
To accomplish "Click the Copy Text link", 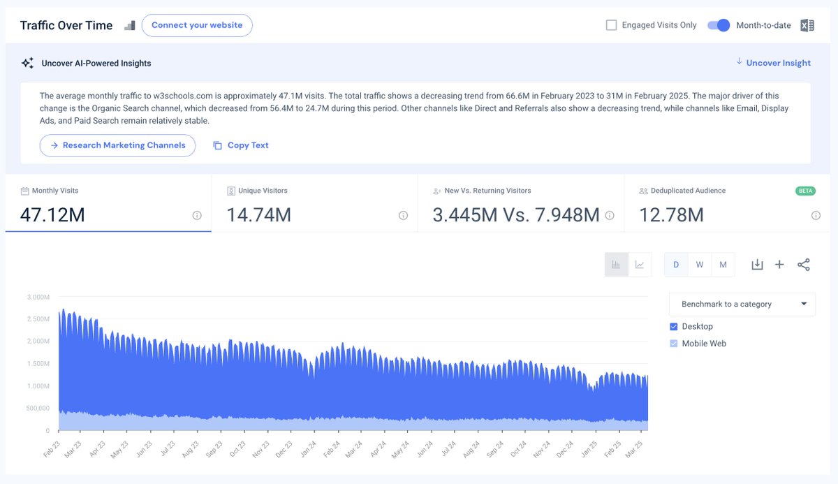I will point(248,145).
